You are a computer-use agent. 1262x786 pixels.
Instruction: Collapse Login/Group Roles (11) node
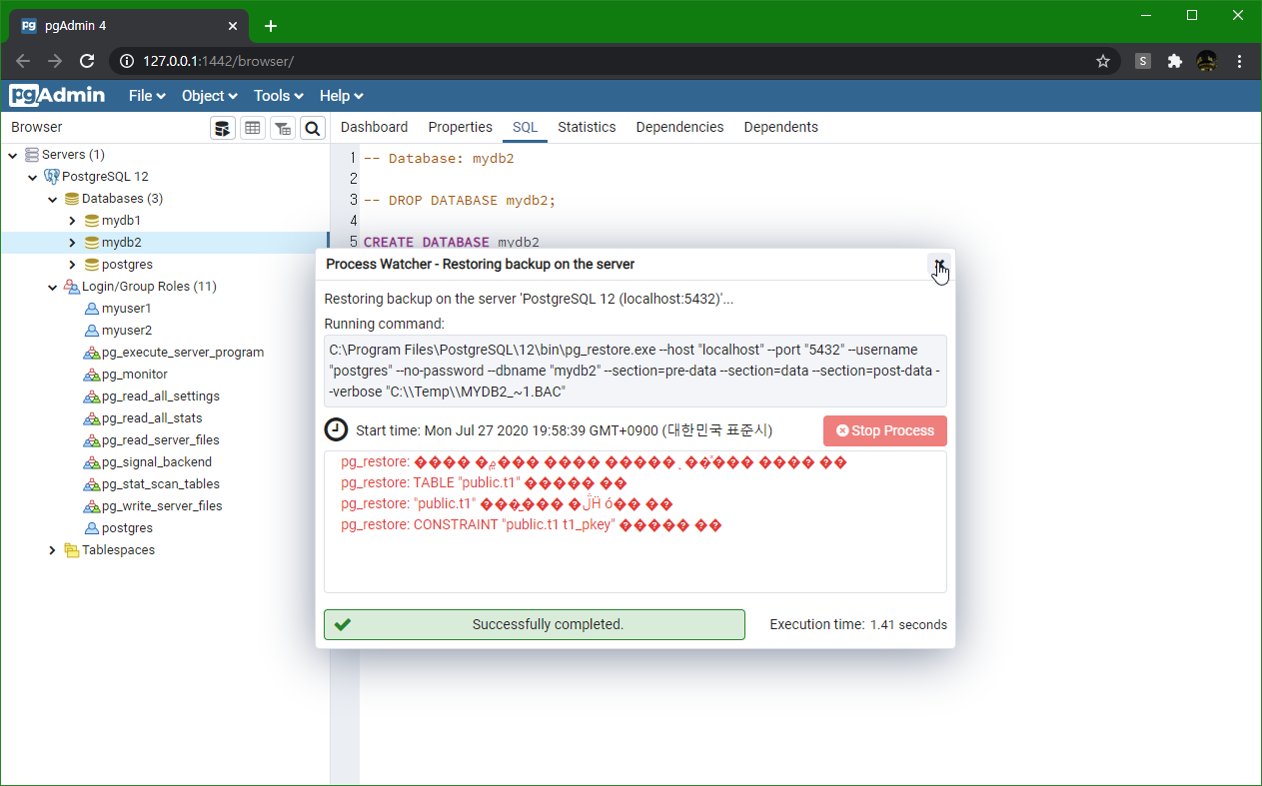pyautogui.click(x=53, y=287)
